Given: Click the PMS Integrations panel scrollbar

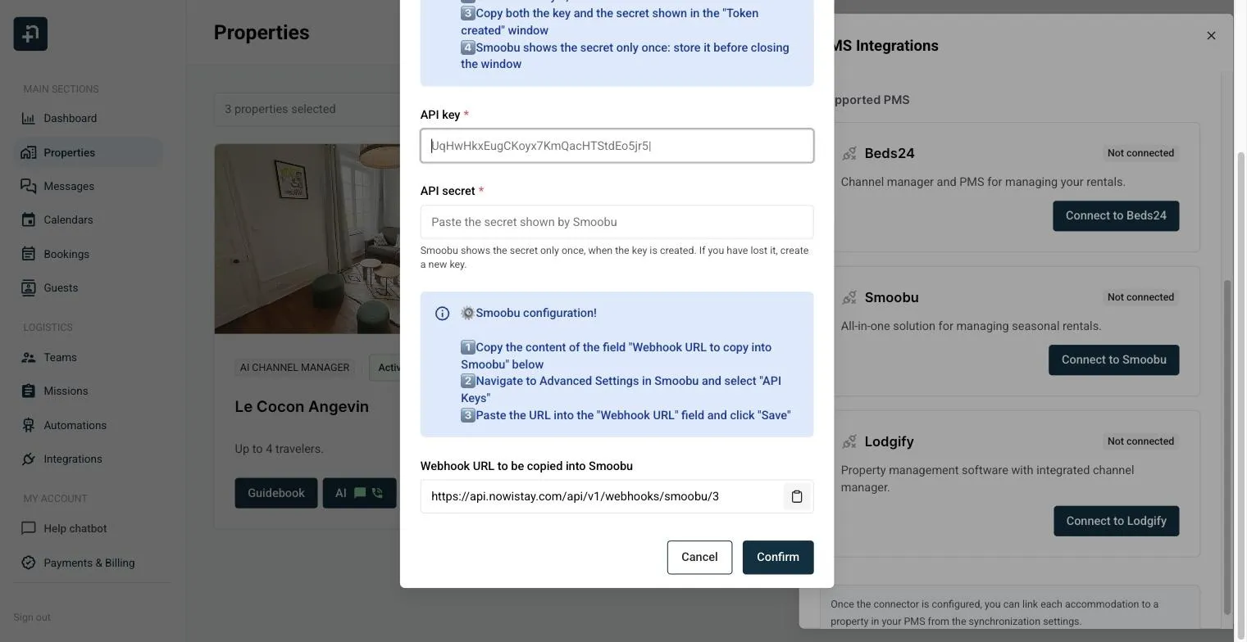Looking at the screenshot, I should click(x=1227, y=446).
